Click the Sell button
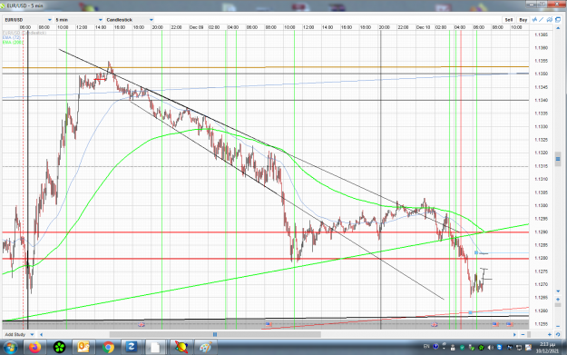567x355 pixels. click(x=509, y=20)
